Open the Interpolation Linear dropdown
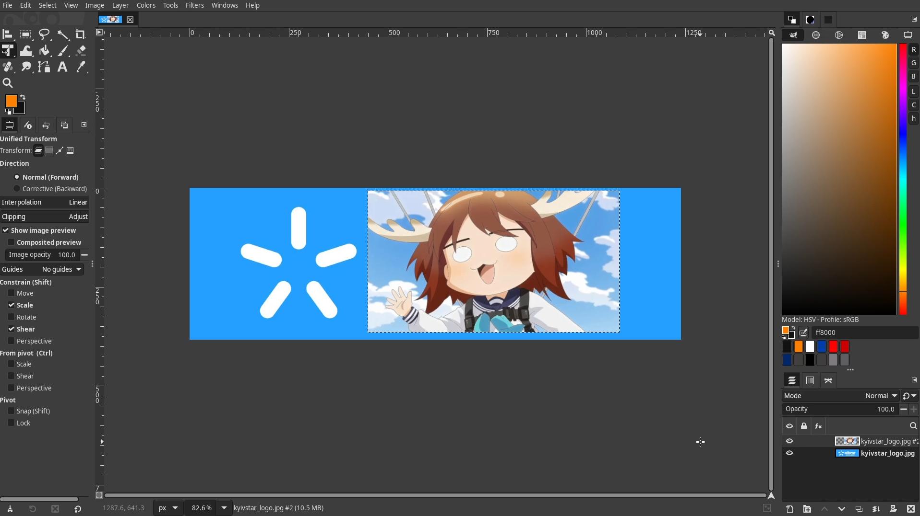The height and width of the screenshot is (516, 920). (45, 202)
